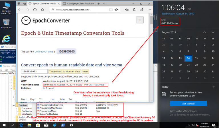This screenshot has width=219, height=128.
Task: Expand the EpochConverter hamburger menu
Action: point(140,20)
